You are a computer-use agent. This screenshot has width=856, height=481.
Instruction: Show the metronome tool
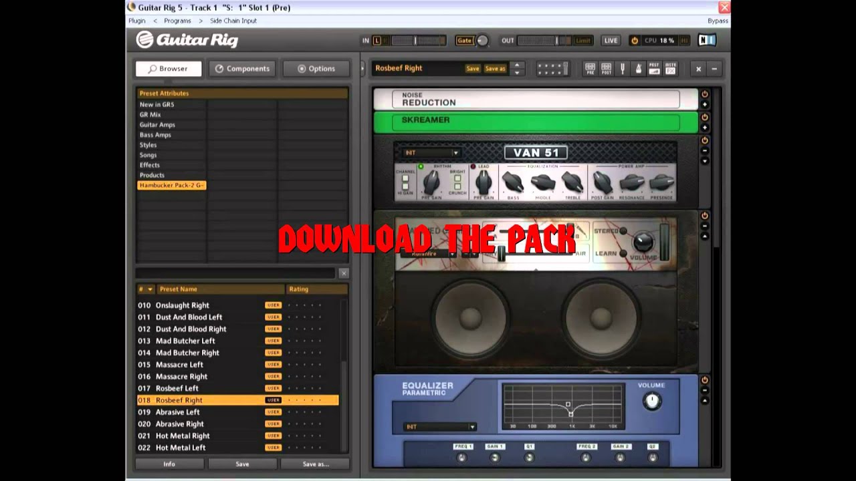click(638, 69)
